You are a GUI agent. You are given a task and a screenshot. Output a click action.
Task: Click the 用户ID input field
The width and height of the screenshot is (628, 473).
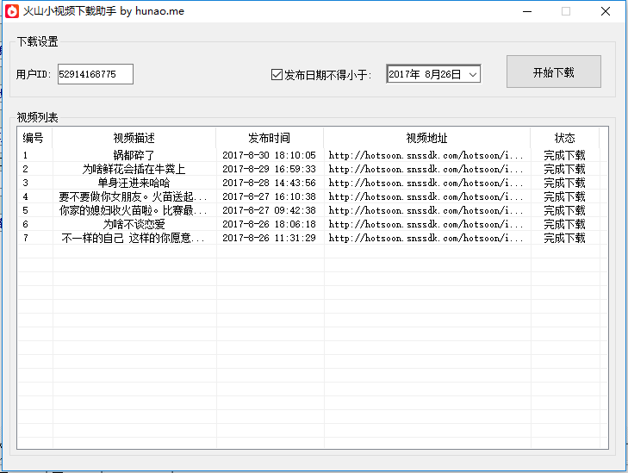[96, 74]
